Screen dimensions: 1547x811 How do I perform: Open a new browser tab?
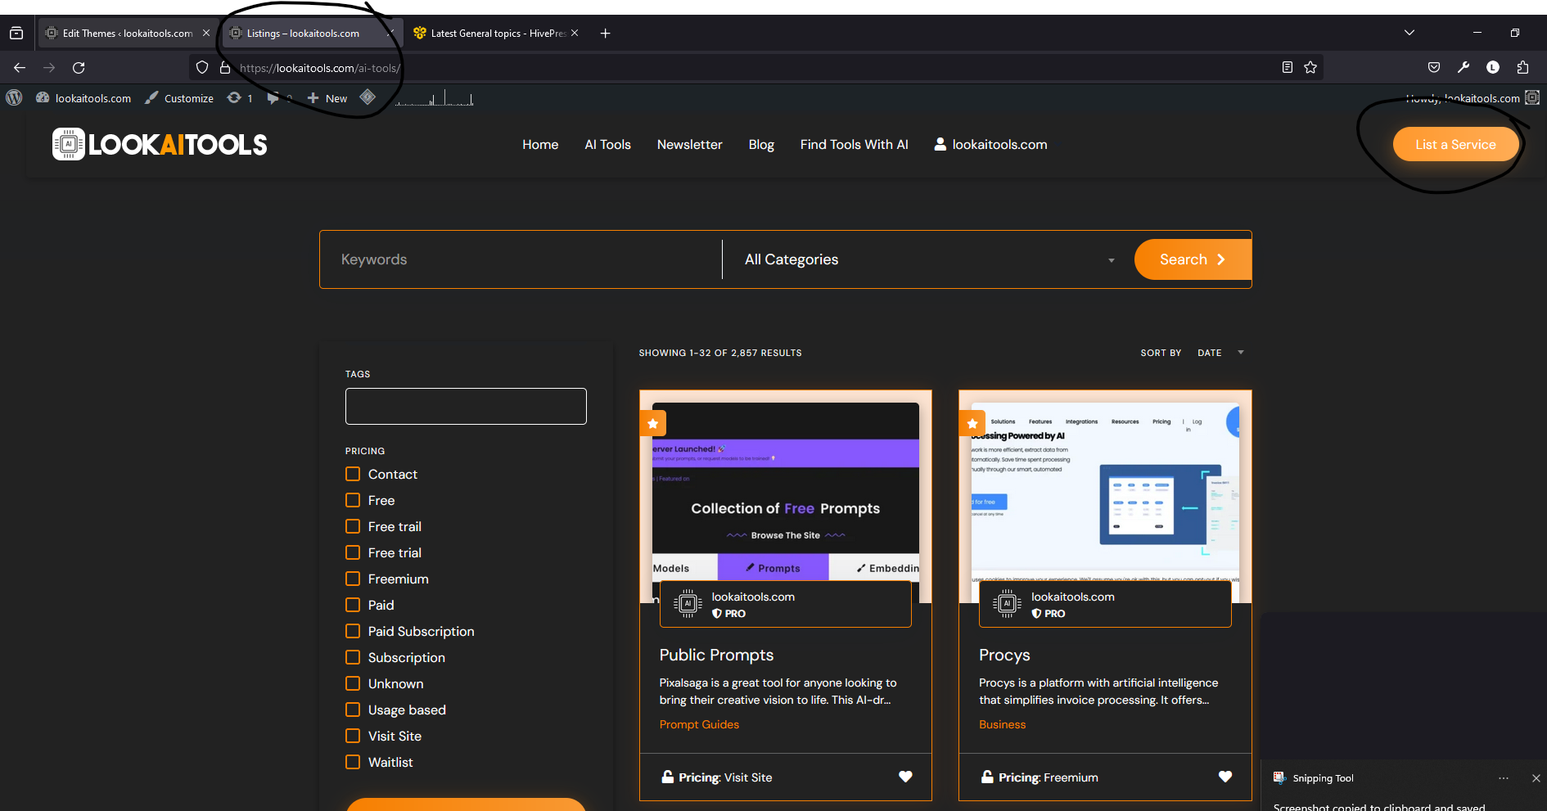pos(605,34)
